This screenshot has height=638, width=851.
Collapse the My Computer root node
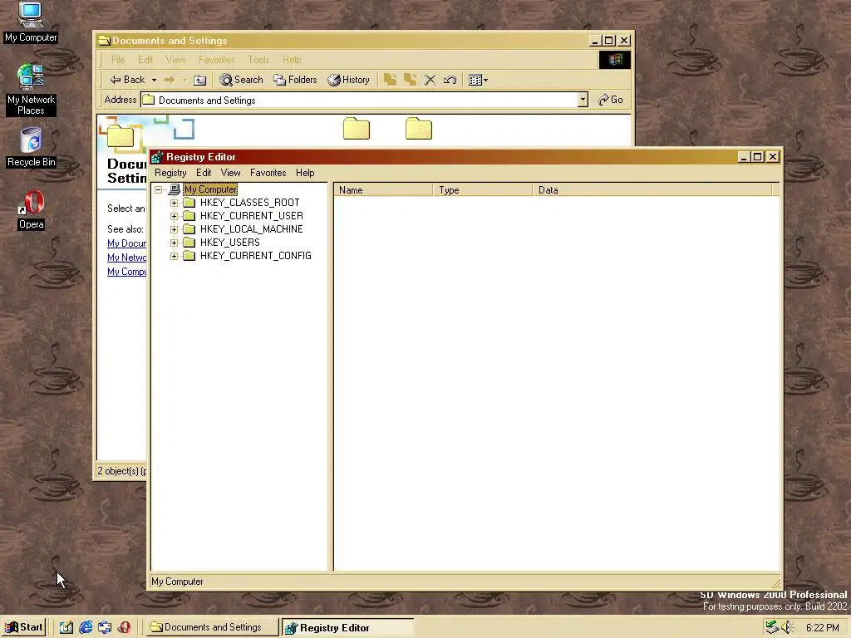click(x=158, y=190)
